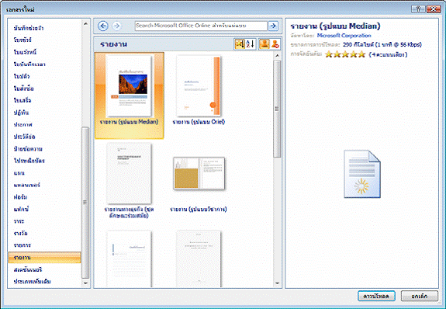446x309 pixels.
Task: Click template gallery scrollbar up arrow
Action: coord(277,56)
